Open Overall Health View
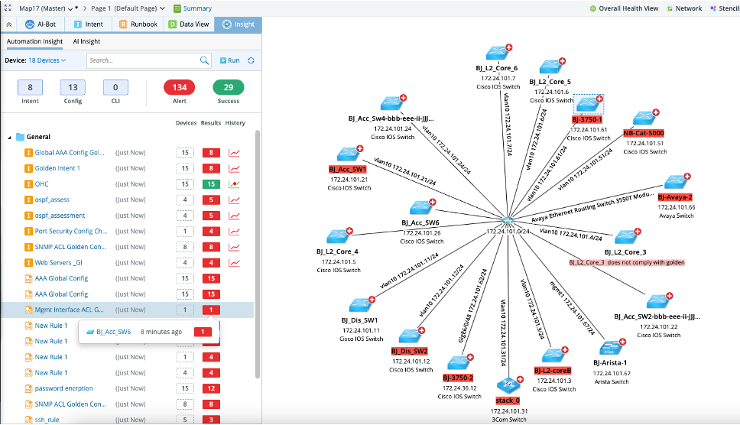 pyautogui.click(x=624, y=8)
